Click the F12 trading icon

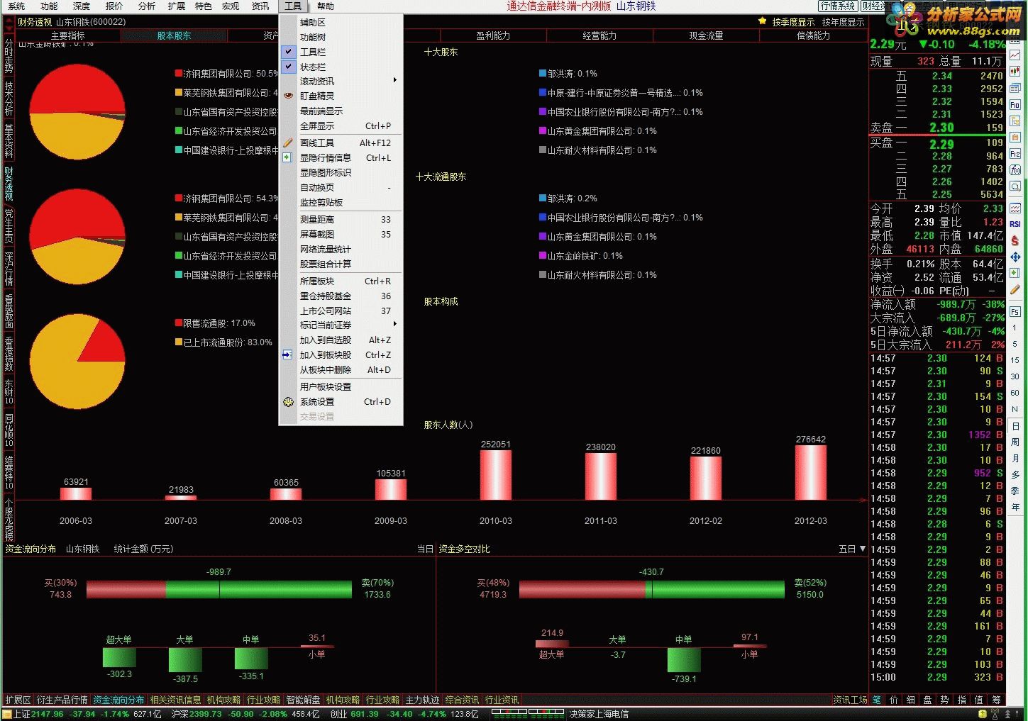point(1015,154)
